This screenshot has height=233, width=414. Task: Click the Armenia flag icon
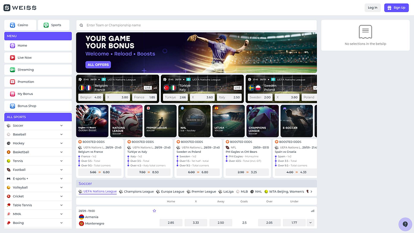pos(81,217)
